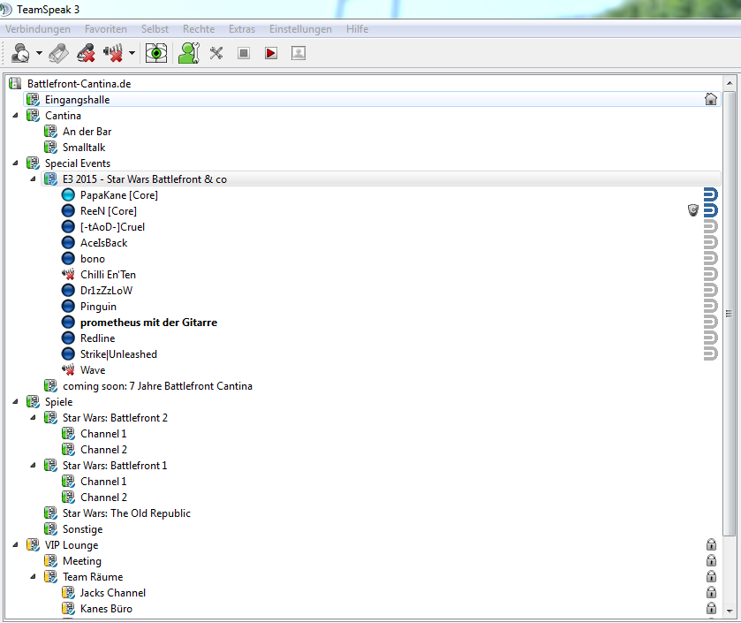Viewport: 741px width, 623px height.
Task: Open the Favoriten menu
Action: (x=106, y=29)
